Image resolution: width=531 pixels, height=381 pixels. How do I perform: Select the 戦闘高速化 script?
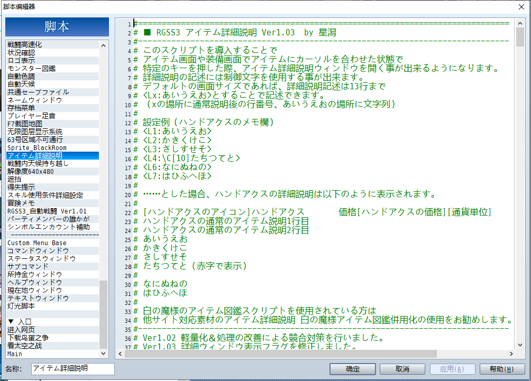(x=53, y=45)
